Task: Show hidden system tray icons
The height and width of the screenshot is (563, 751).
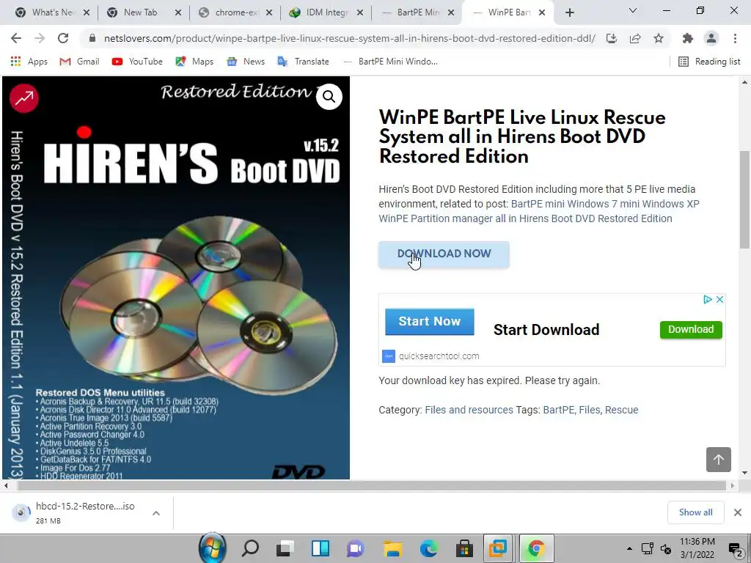Action: [x=629, y=548]
